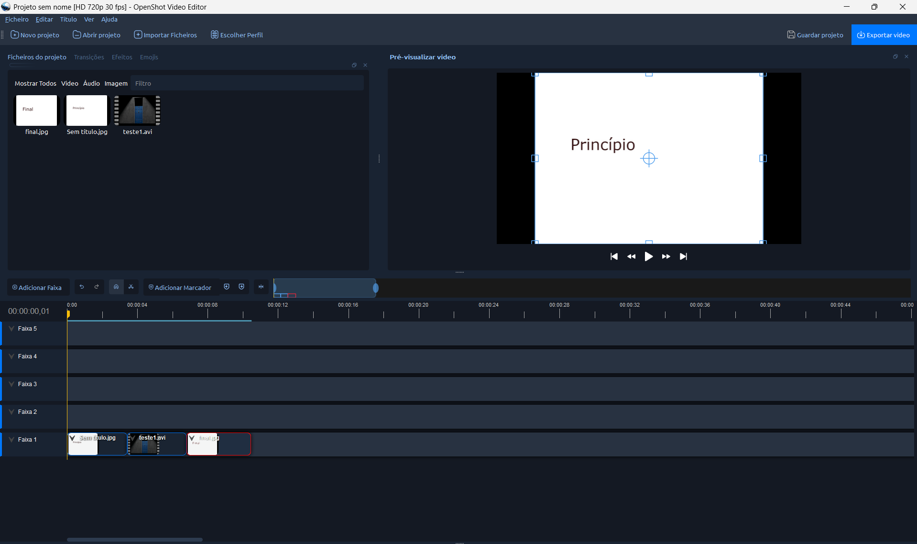Expand Faixa 1 track options

coord(11,440)
